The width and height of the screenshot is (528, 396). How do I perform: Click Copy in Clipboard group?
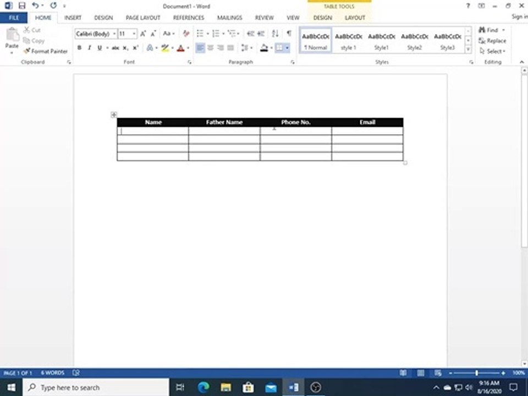point(34,40)
